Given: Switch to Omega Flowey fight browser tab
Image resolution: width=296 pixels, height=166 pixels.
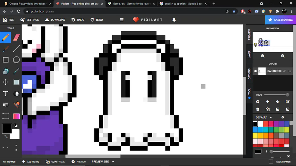Looking at the screenshot, I should coord(28,4).
